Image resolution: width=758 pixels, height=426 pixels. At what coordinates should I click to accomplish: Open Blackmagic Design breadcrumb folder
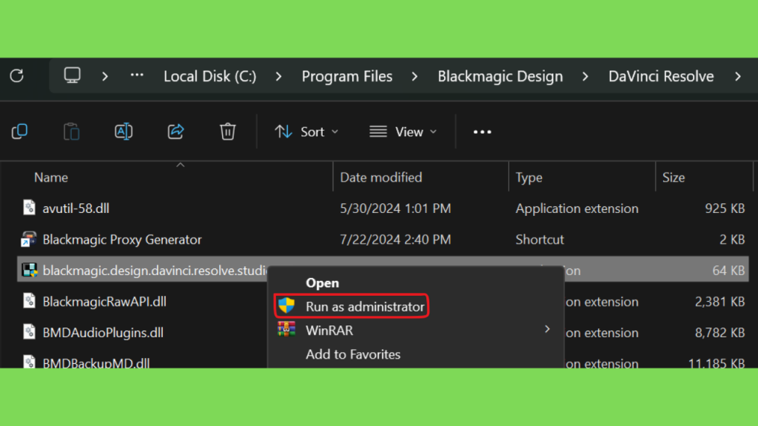tap(500, 76)
